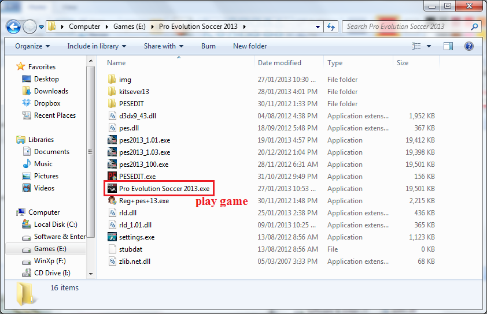487x314 pixels.
Task: Select the zlib.net.dll file icon
Action: pos(112,261)
